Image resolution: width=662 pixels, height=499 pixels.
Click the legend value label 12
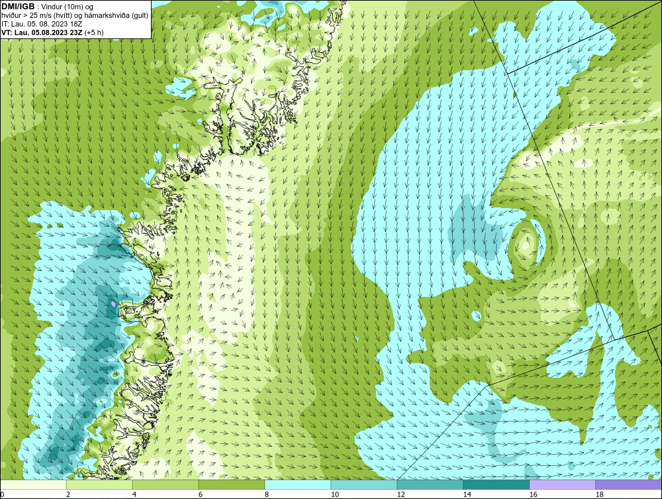coord(401,495)
